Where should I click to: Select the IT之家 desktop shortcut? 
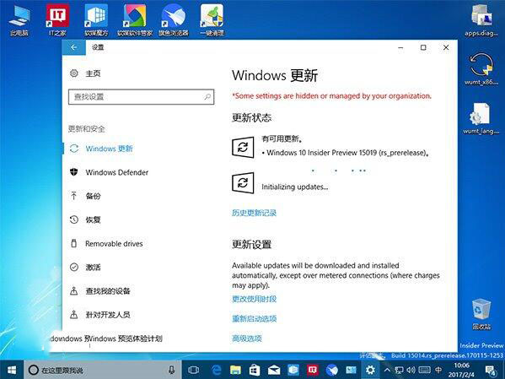pos(57,20)
